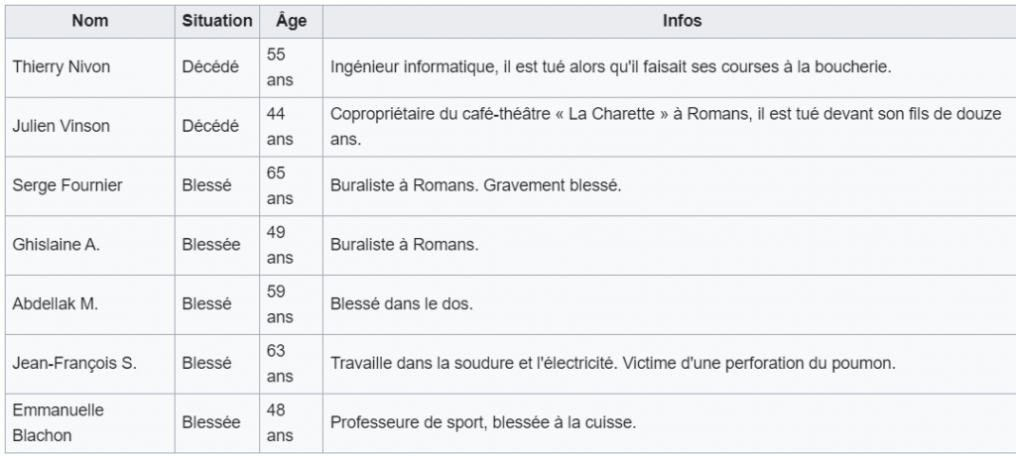Click the Situation column header
Image resolution: width=1016 pixels, height=461 pixels.
click(x=217, y=22)
